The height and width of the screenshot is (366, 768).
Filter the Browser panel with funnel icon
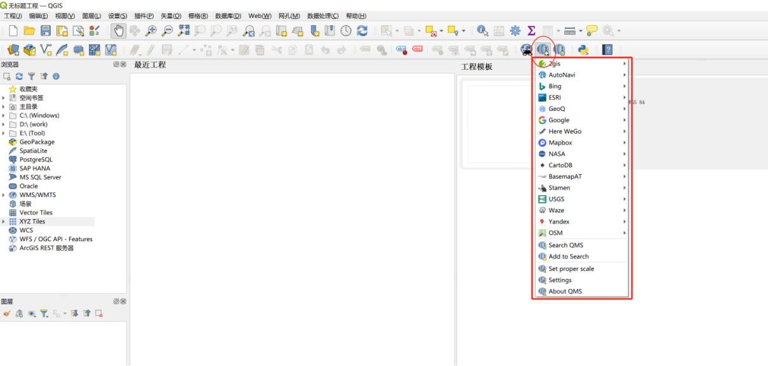pos(31,76)
